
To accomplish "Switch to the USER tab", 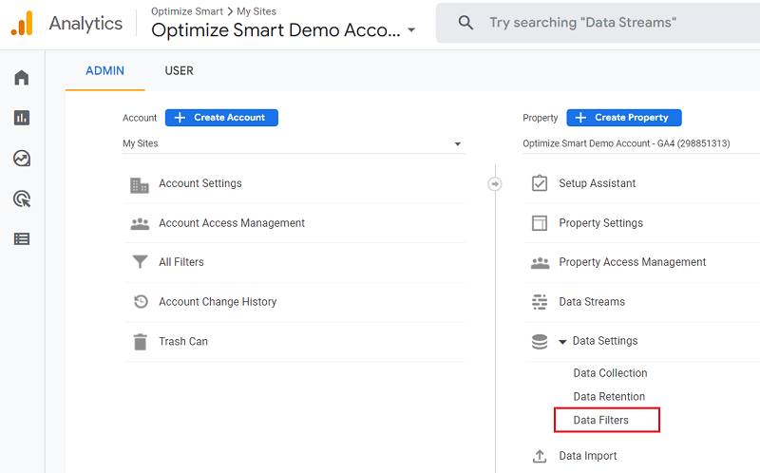I will (x=180, y=70).
